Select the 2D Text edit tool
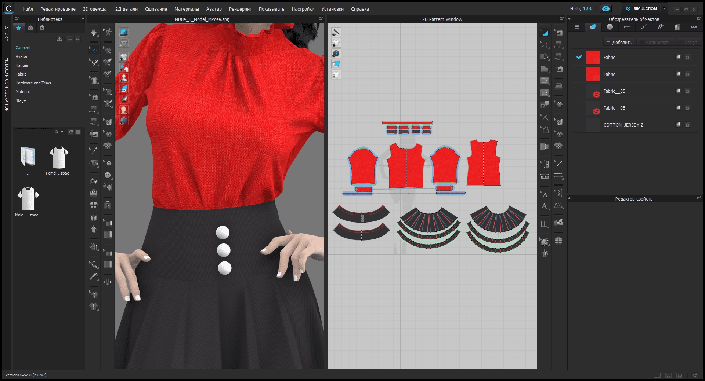 pos(545,195)
